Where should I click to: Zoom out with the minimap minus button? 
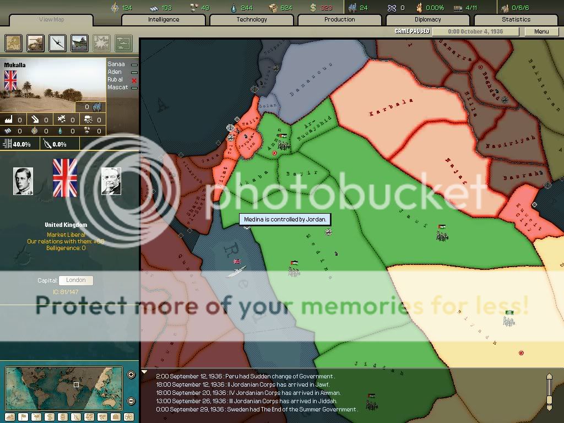pyautogui.click(x=131, y=401)
